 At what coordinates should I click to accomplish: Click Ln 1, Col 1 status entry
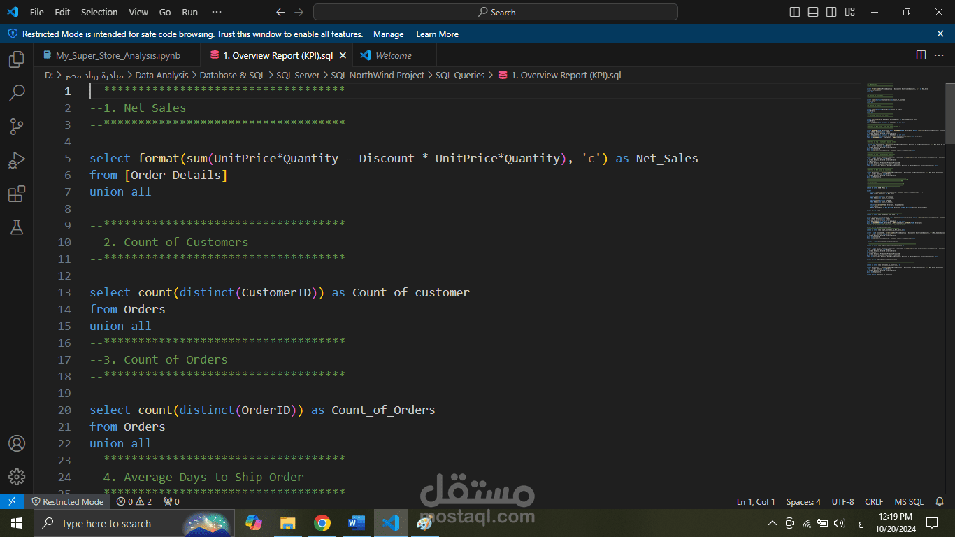pyautogui.click(x=756, y=501)
